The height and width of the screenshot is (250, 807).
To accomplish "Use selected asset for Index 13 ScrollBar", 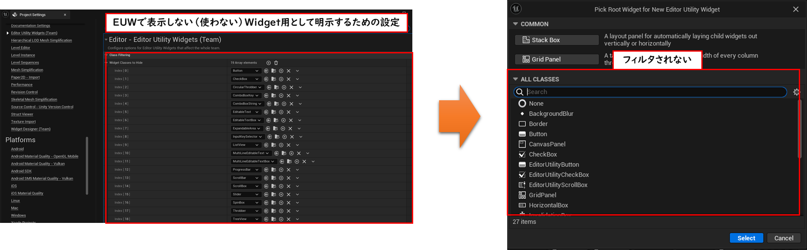I will coord(266,178).
